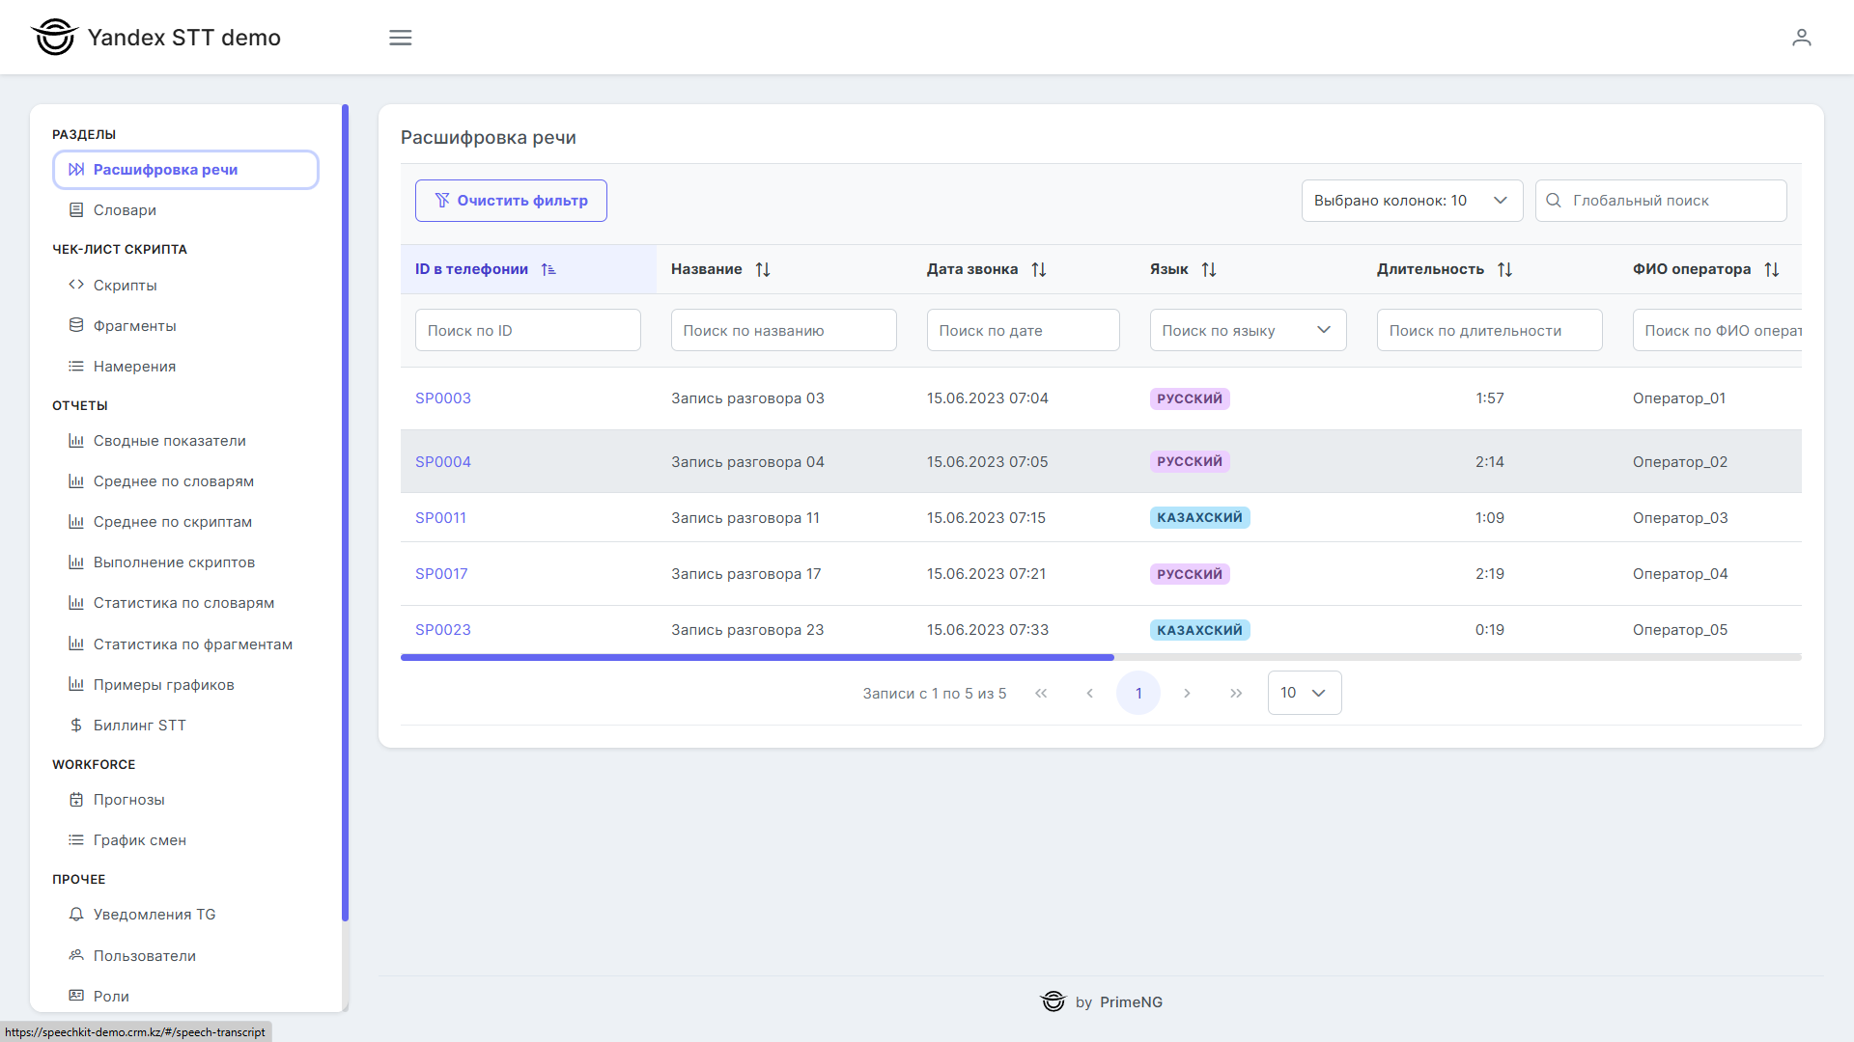1854x1042 pixels.
Task: Click the Очистить фильтр button
Action: (511, 201)
